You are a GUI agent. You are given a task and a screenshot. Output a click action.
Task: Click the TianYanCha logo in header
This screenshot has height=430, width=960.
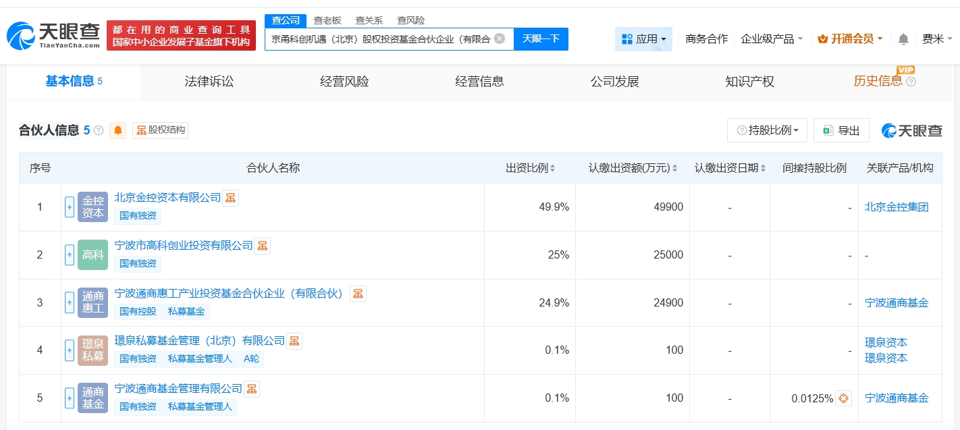(54, 36)
